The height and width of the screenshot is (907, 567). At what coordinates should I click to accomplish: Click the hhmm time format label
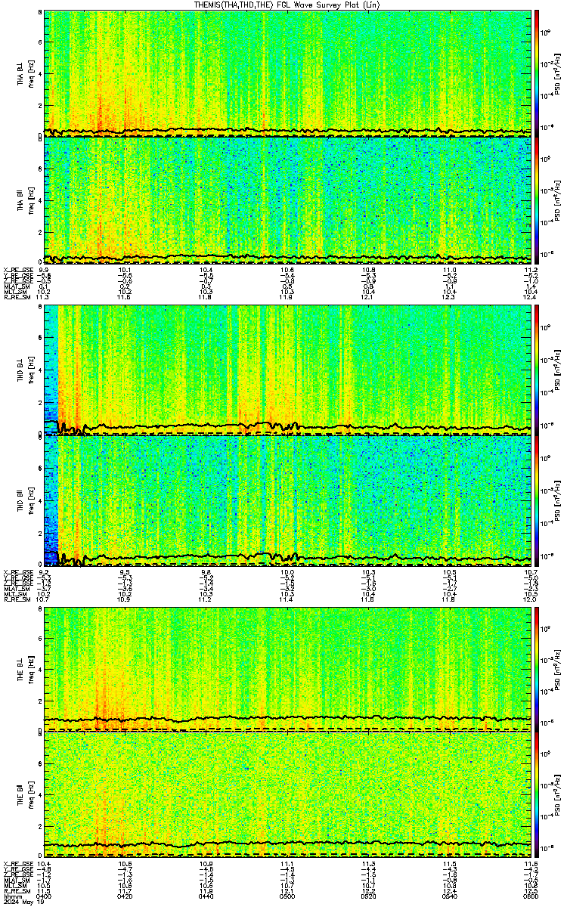[x=11, y=896]
